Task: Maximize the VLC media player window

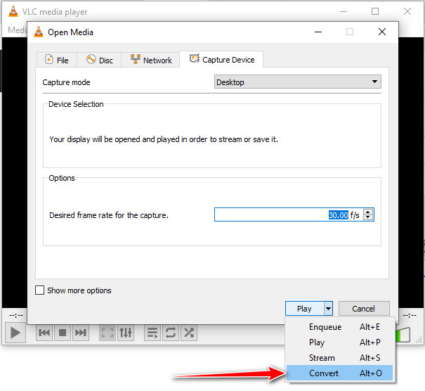Action: click(375, 11)
